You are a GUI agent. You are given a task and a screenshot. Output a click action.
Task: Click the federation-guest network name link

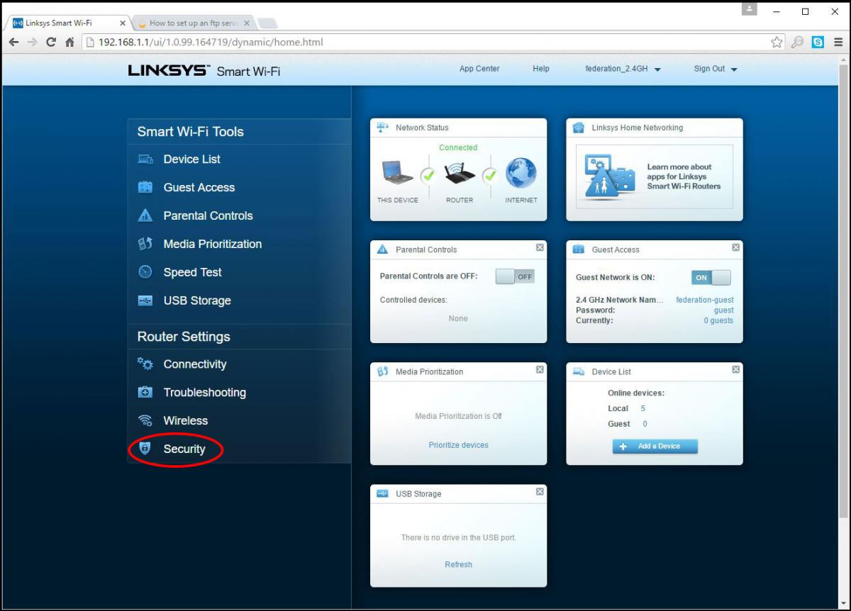click(x=705, y=300)
